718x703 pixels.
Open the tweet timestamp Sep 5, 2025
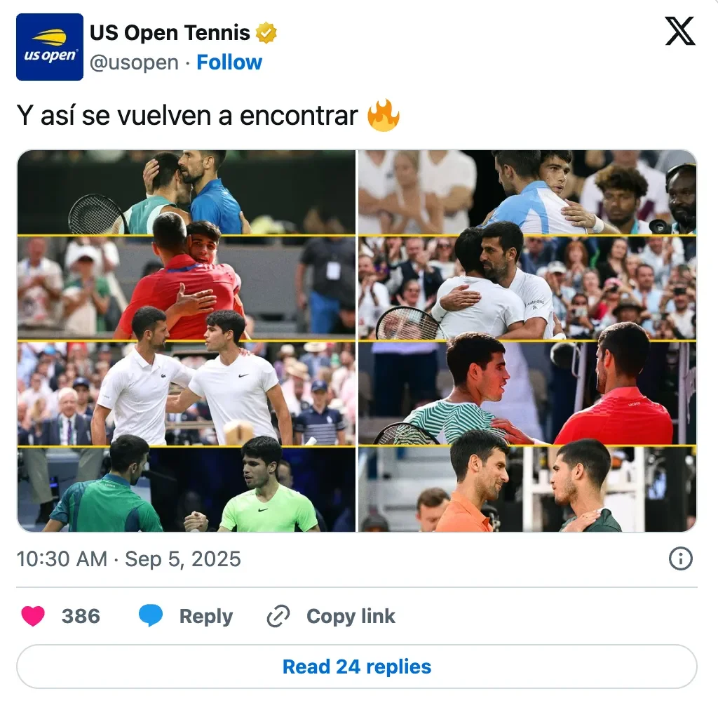(129, 558)
